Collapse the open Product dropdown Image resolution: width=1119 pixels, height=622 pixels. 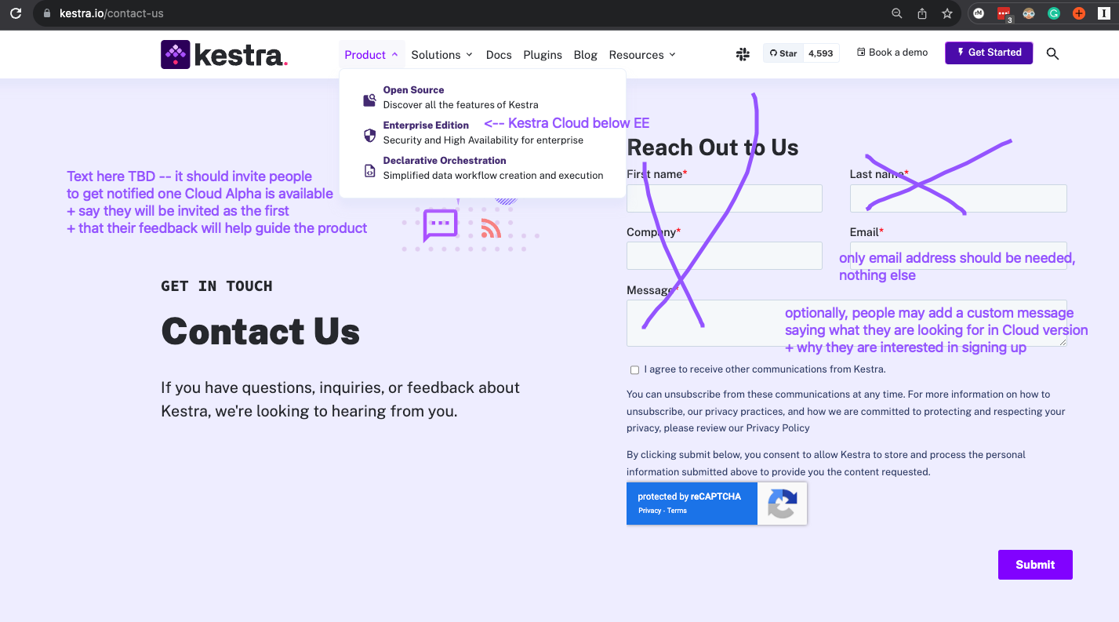point(366,54)
